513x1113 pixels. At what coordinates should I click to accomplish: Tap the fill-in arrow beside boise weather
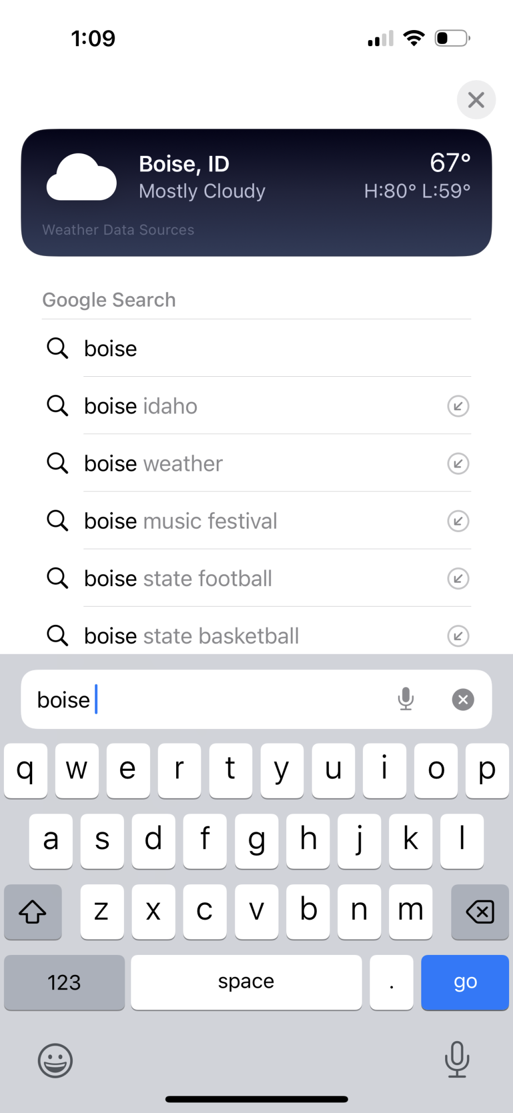(458, 464)
